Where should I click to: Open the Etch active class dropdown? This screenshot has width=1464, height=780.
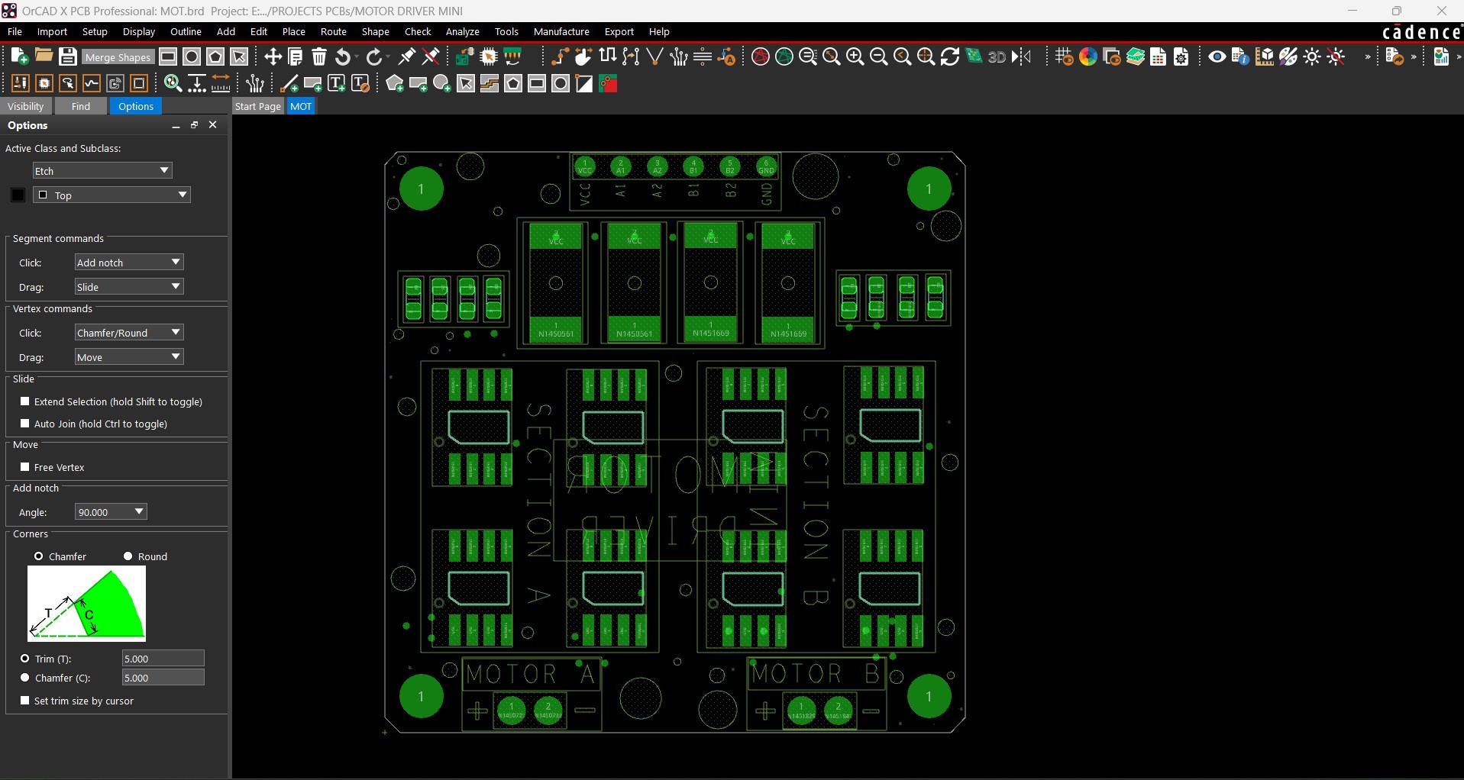pyautogui.click(x=102, y=171)
